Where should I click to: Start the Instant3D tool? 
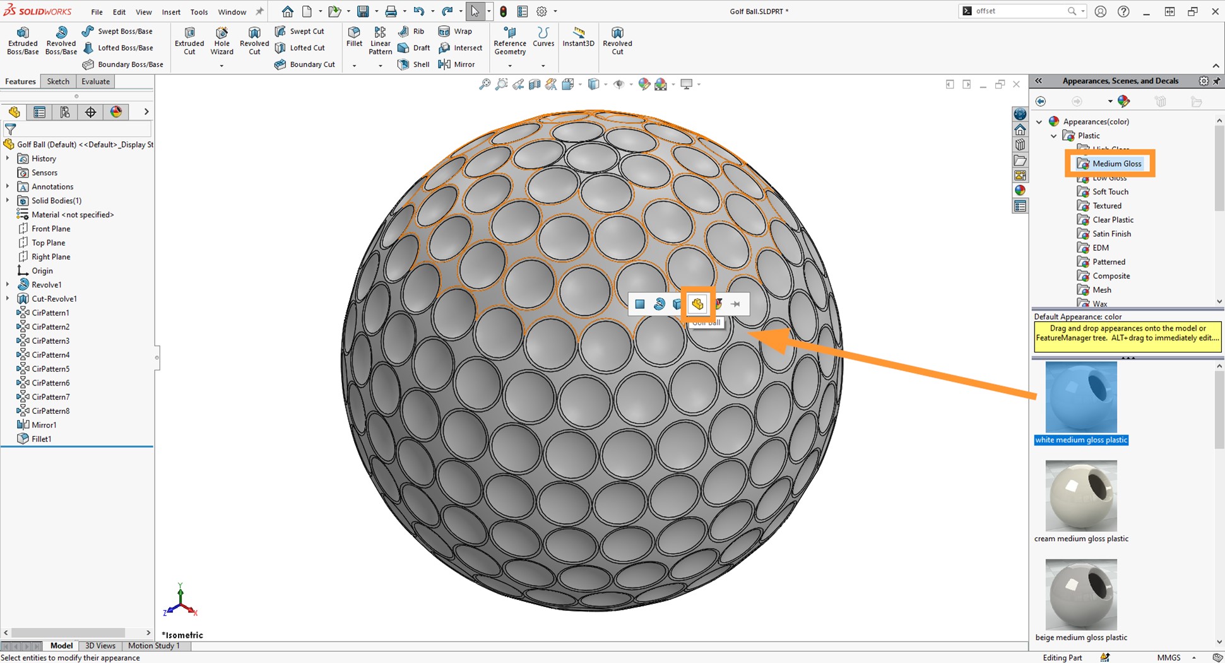[578, 40]
